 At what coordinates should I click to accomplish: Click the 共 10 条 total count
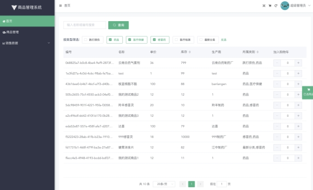(x=145, y=184)
